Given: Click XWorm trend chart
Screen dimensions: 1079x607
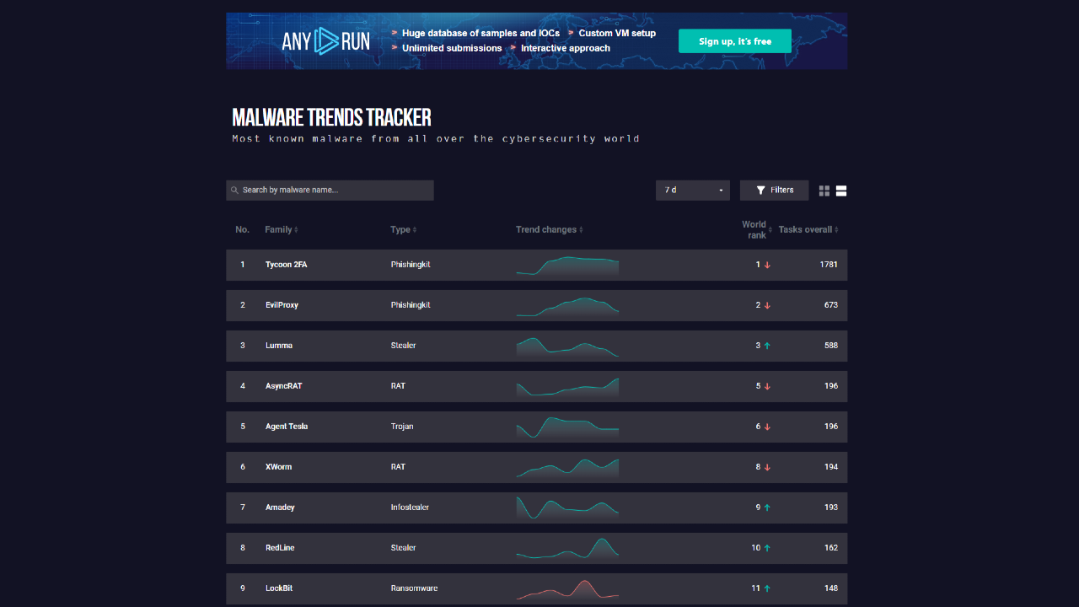Looking at the screenshot, I should tap(567, 468).
